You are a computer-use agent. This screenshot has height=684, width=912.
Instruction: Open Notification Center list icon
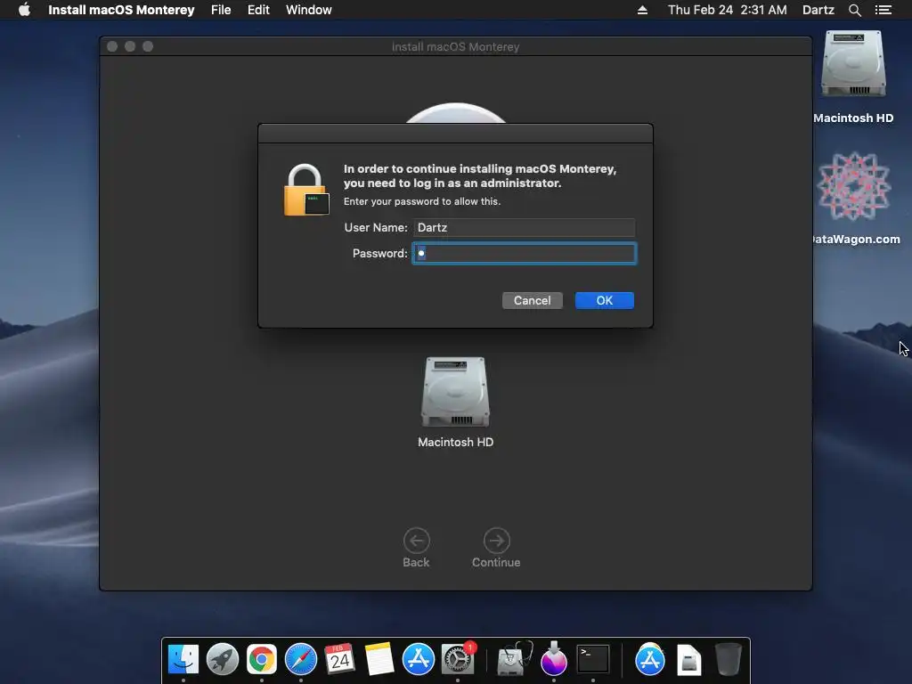(883, 10)
